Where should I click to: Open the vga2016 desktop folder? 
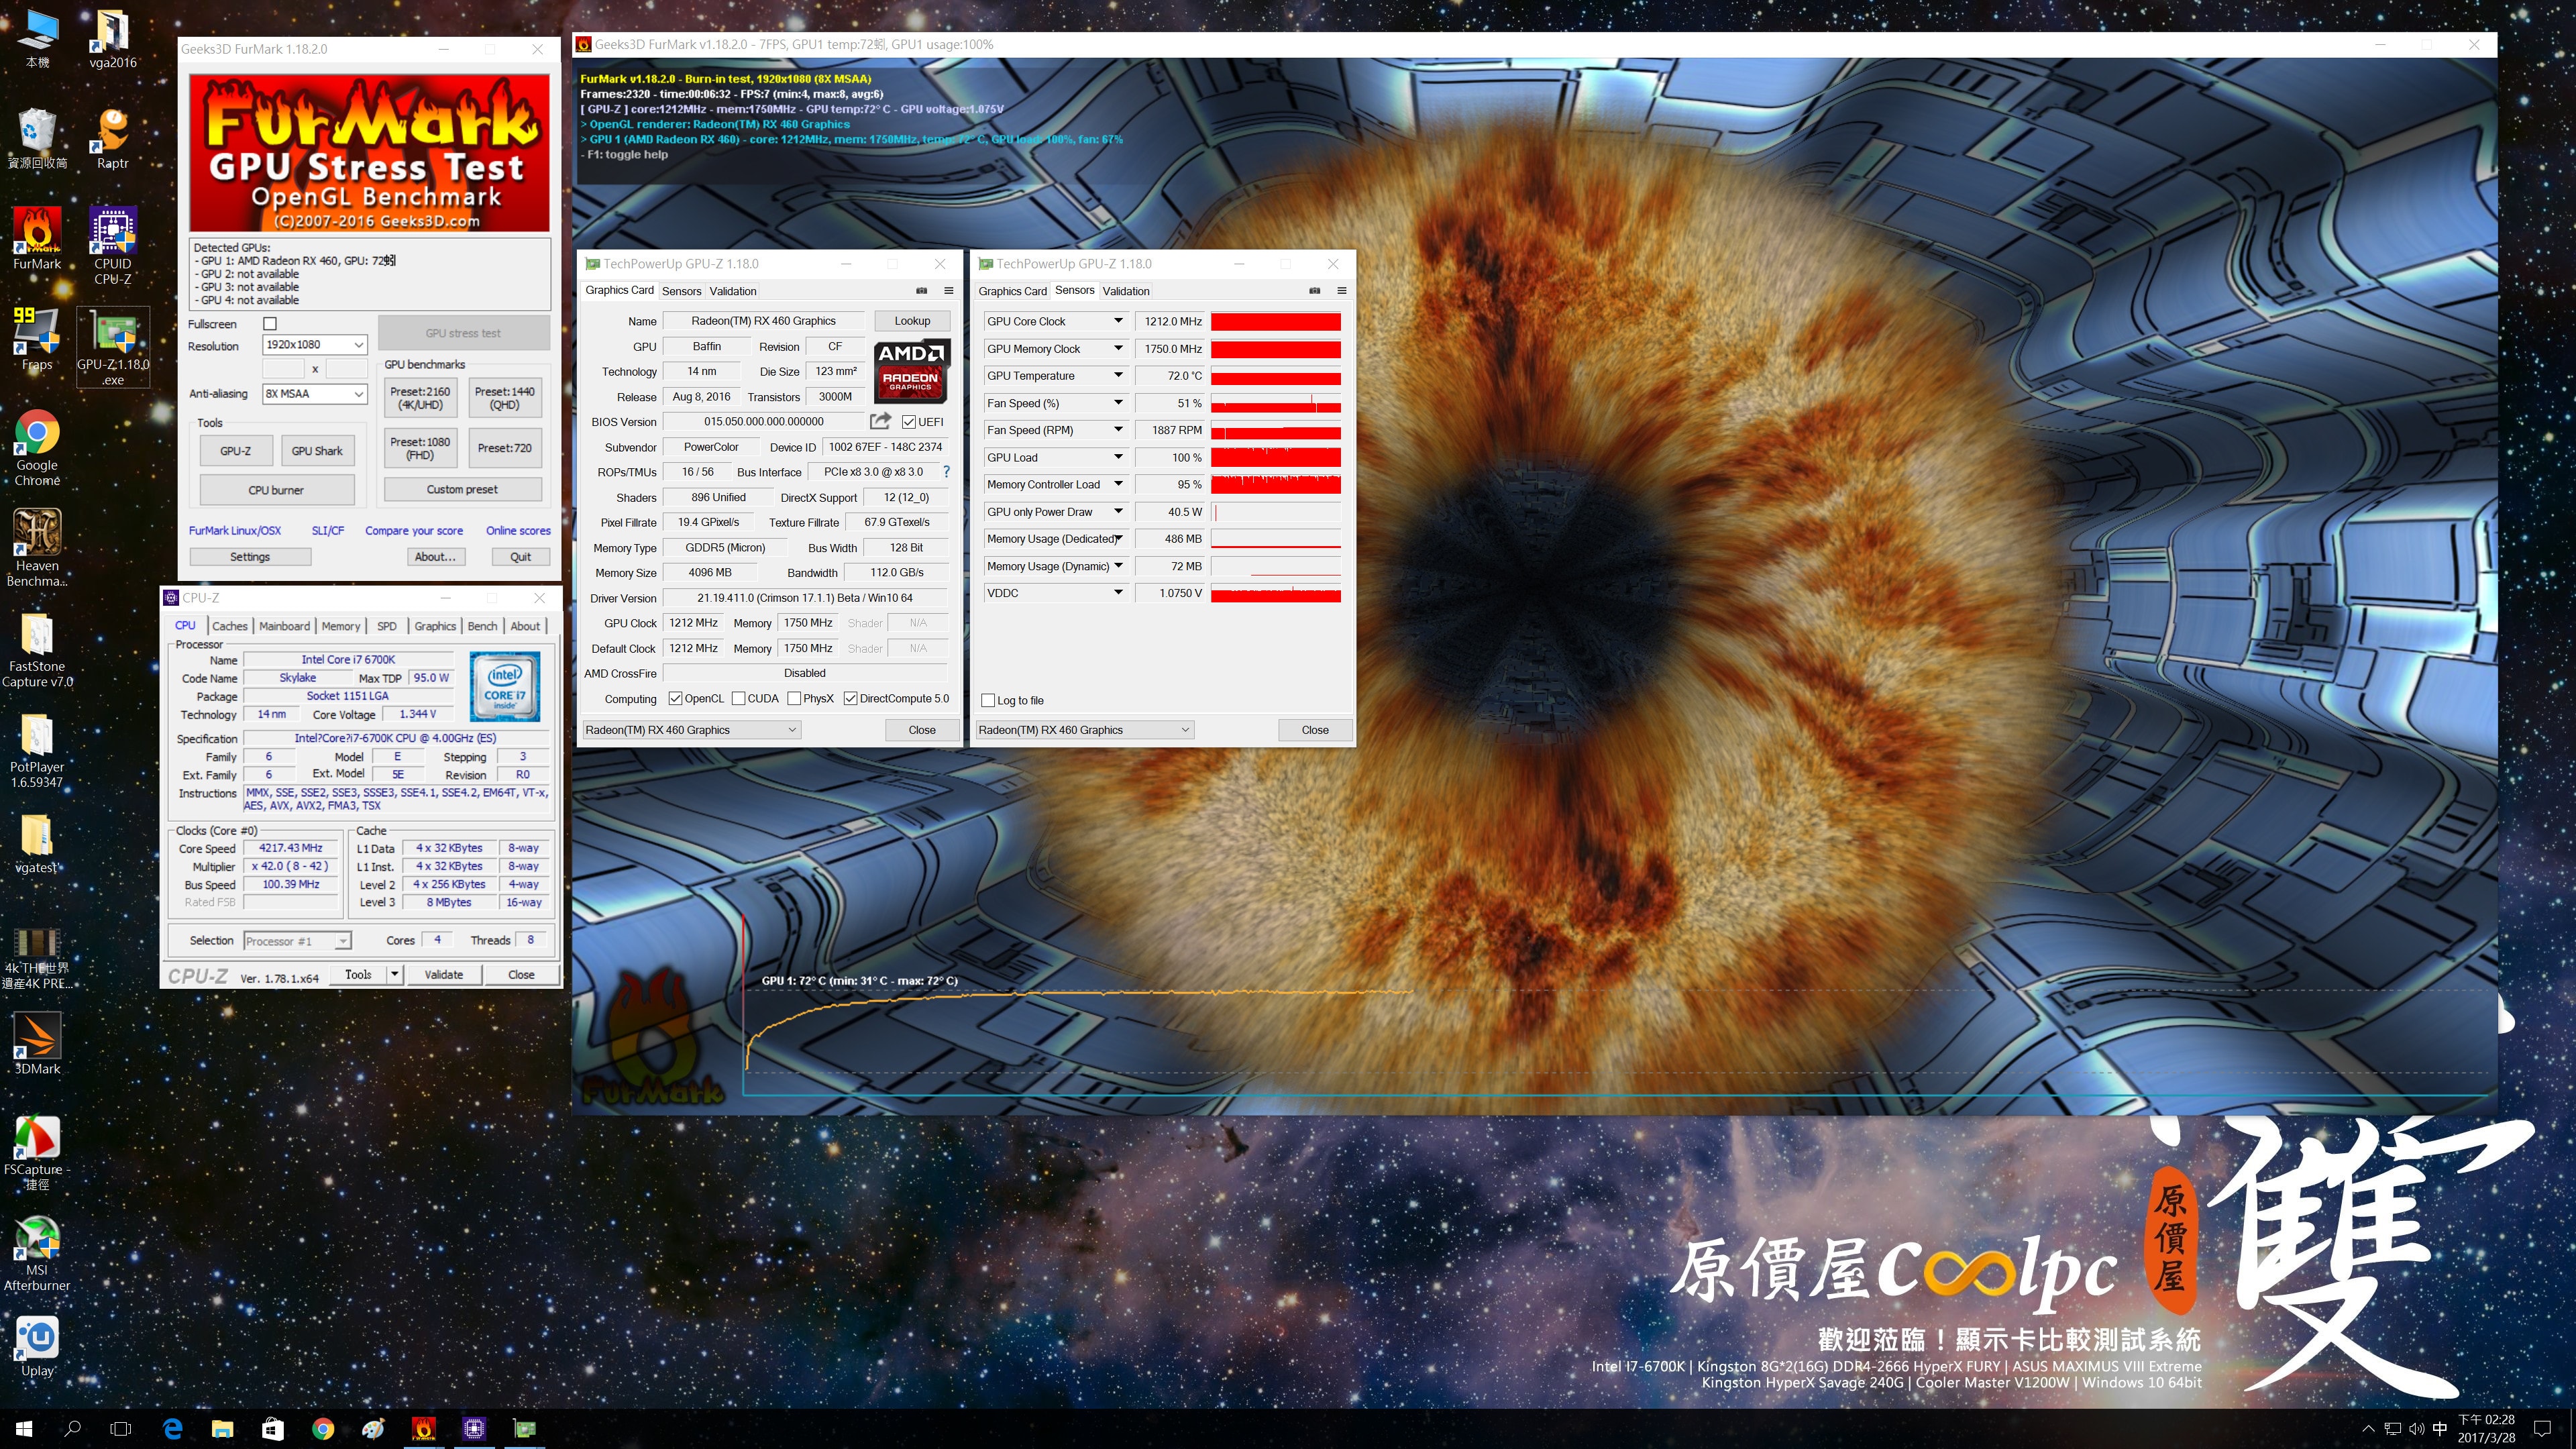[113, 38]
